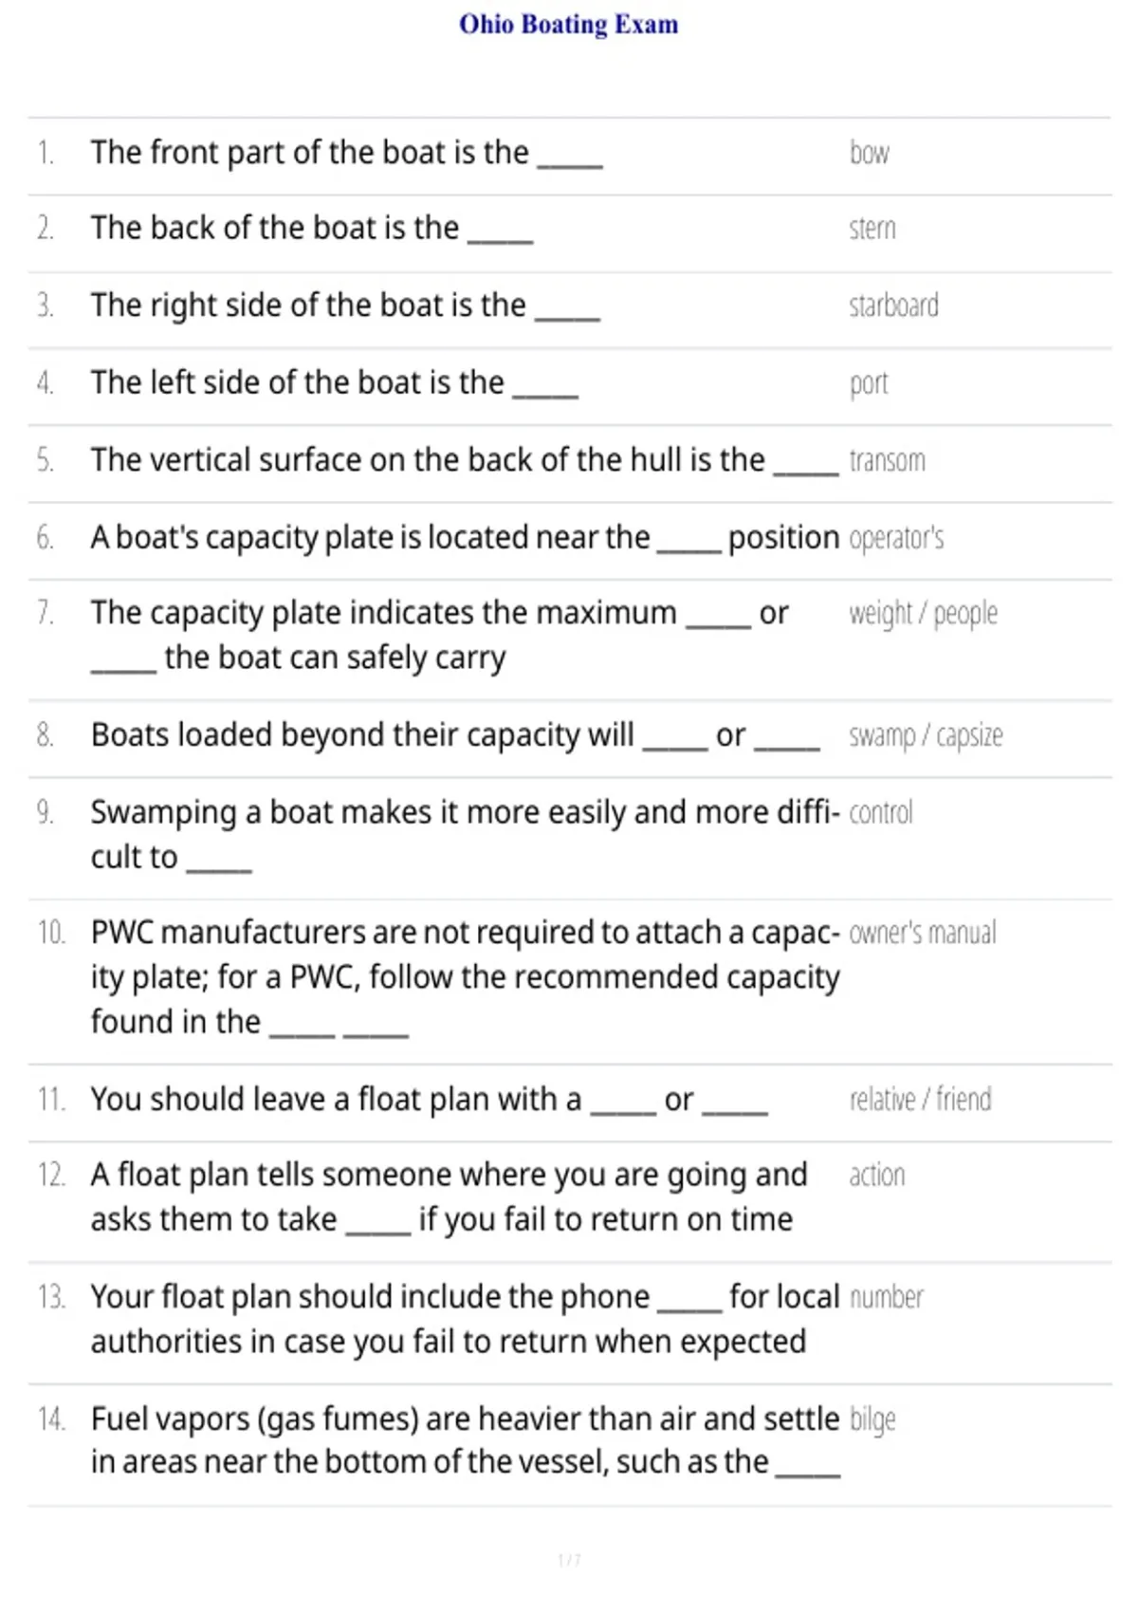Click question 1 about front of boat
This screenshot has height=1613, width=1138.
click(x=346, y=153)
